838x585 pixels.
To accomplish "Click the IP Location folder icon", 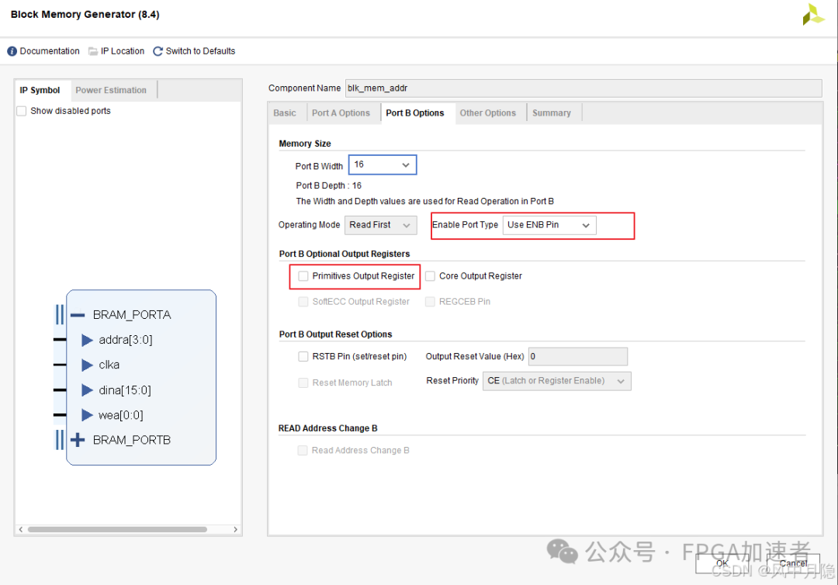I will tap(93, 51).
